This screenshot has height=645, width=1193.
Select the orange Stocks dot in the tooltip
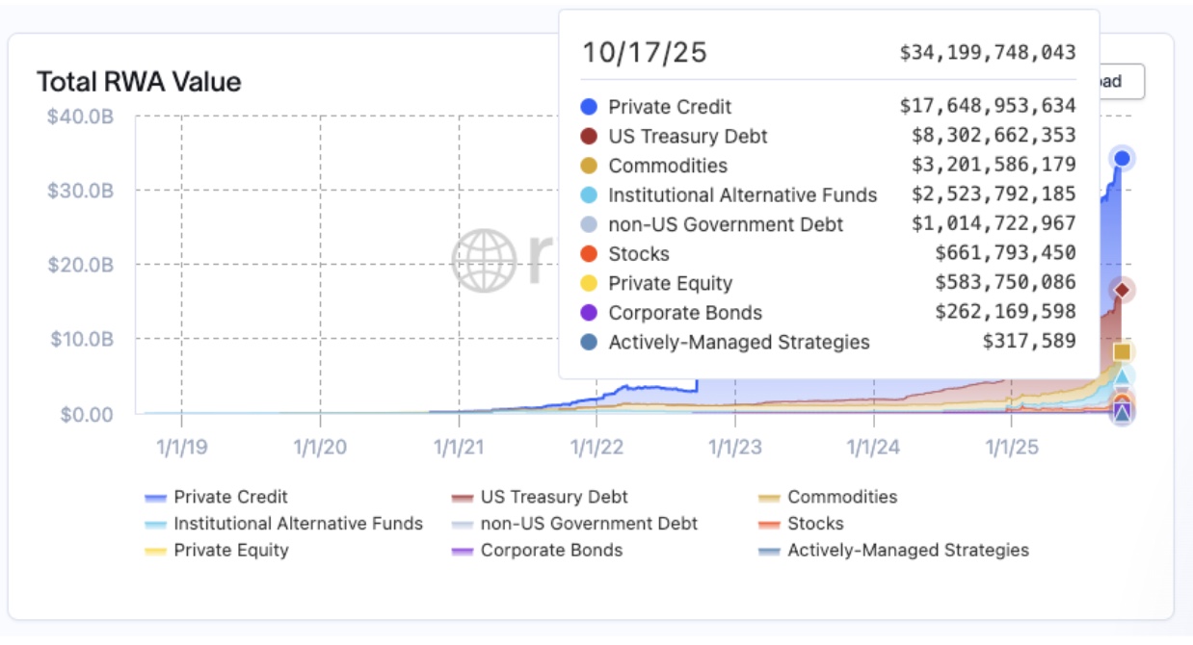[588, 252]
